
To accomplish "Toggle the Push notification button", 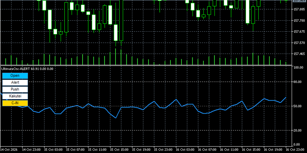I will point(15,90).
